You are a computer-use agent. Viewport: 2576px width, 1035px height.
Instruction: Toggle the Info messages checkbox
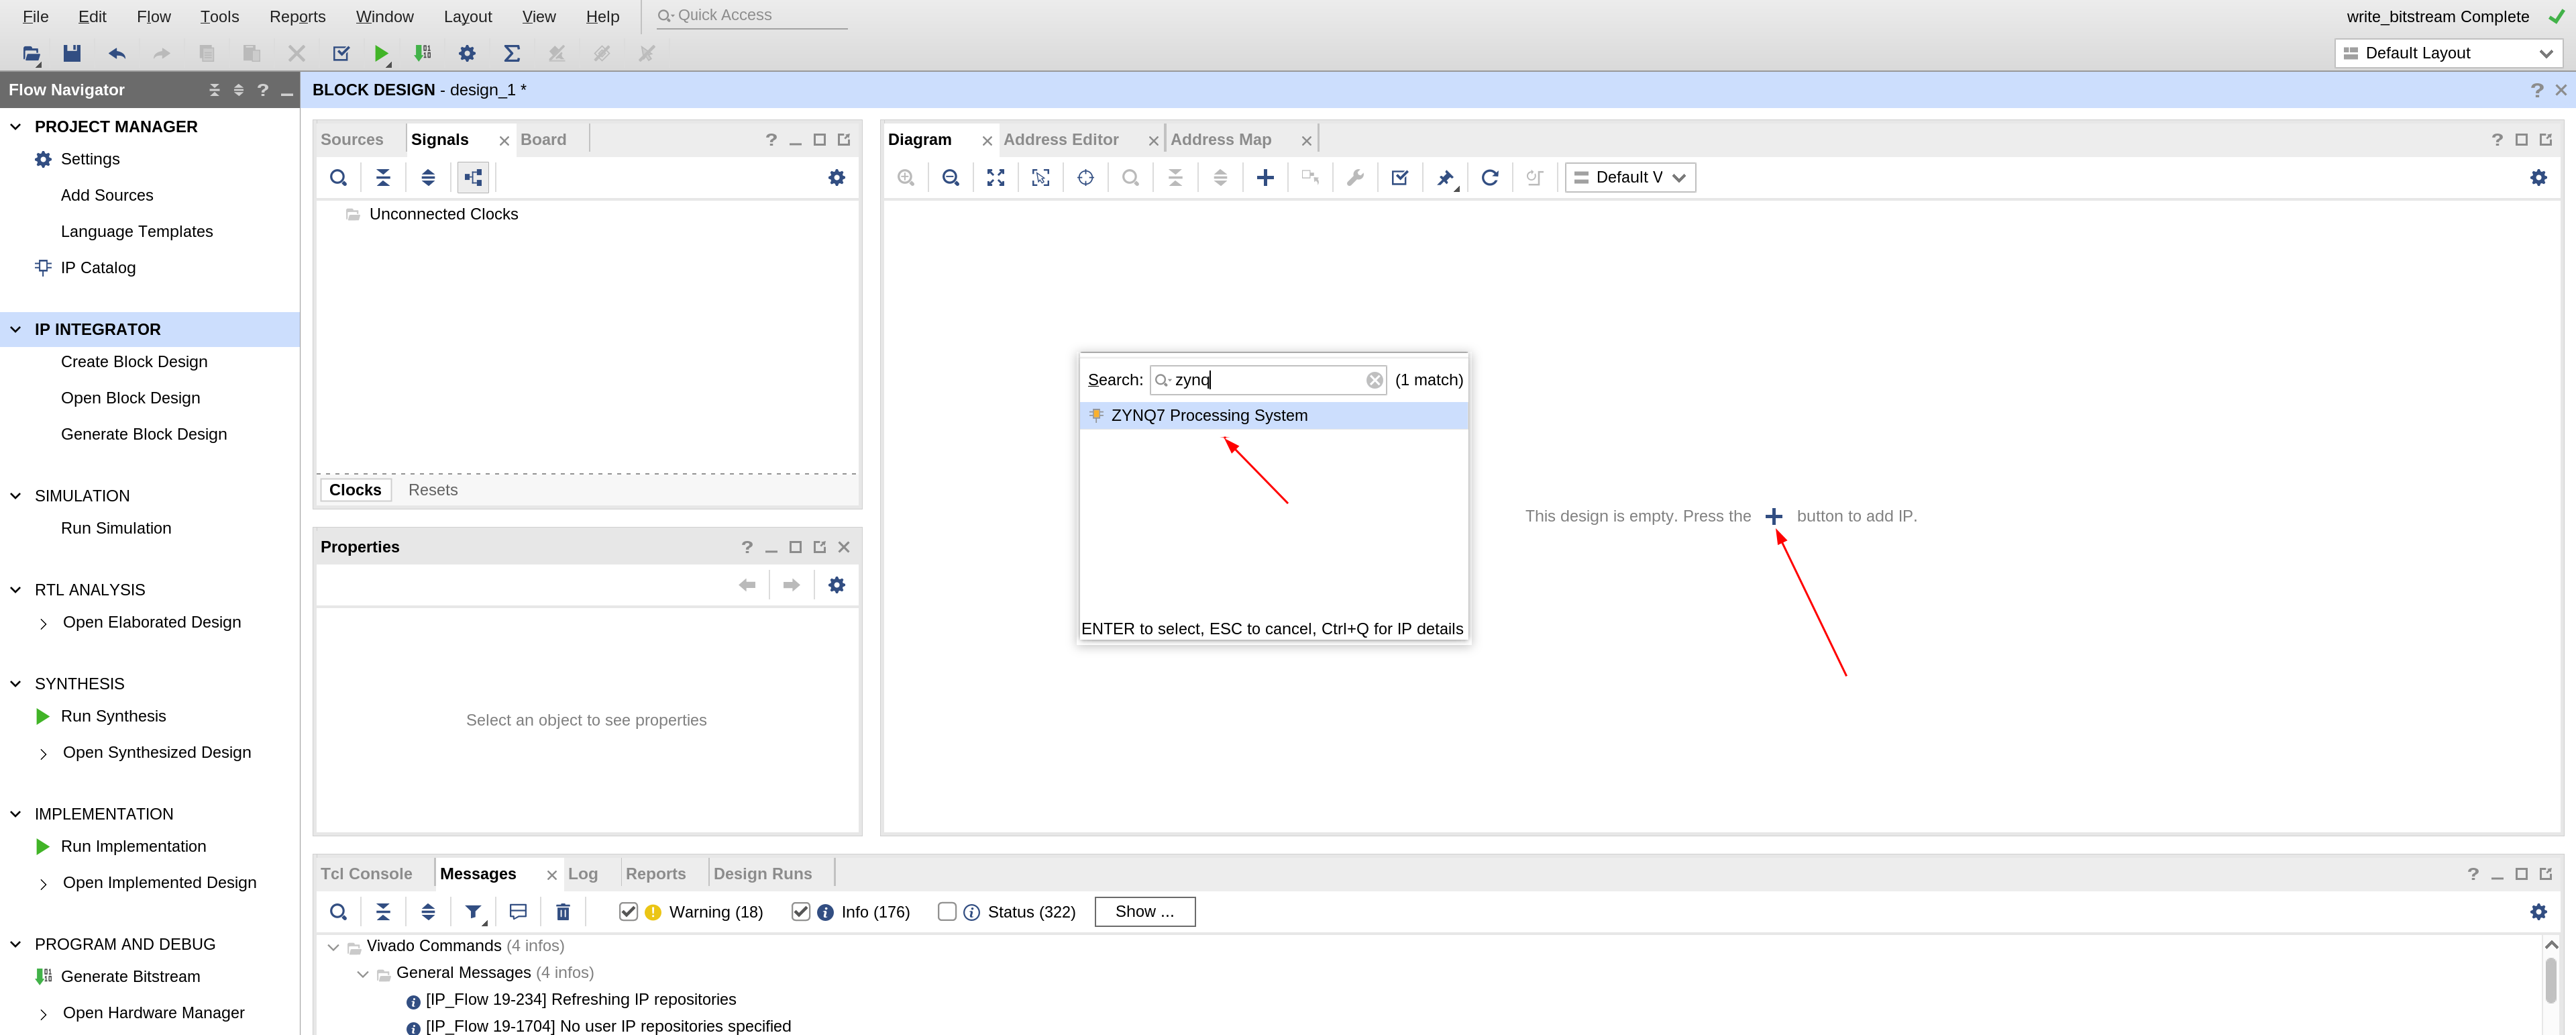click(x=800, y=912)
